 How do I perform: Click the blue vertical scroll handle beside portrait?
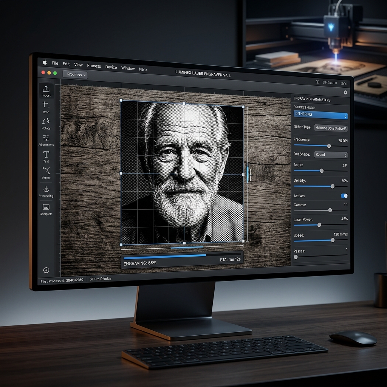point(248,175)
